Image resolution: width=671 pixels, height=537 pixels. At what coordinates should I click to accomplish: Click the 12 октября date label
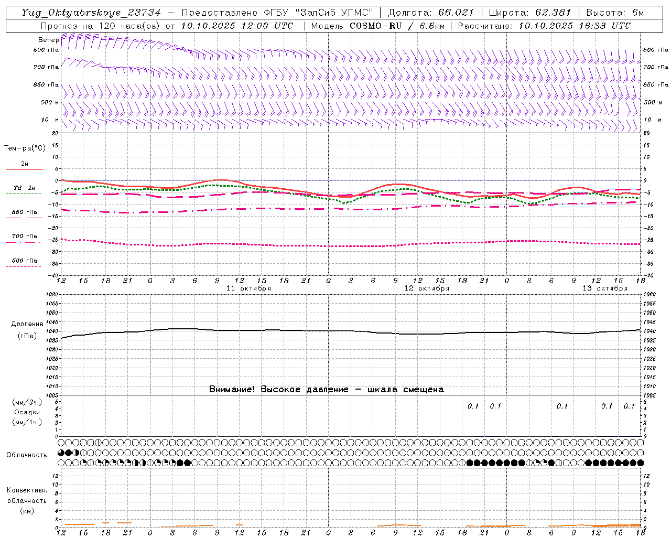pyautogui.click(x=427, y=288)
